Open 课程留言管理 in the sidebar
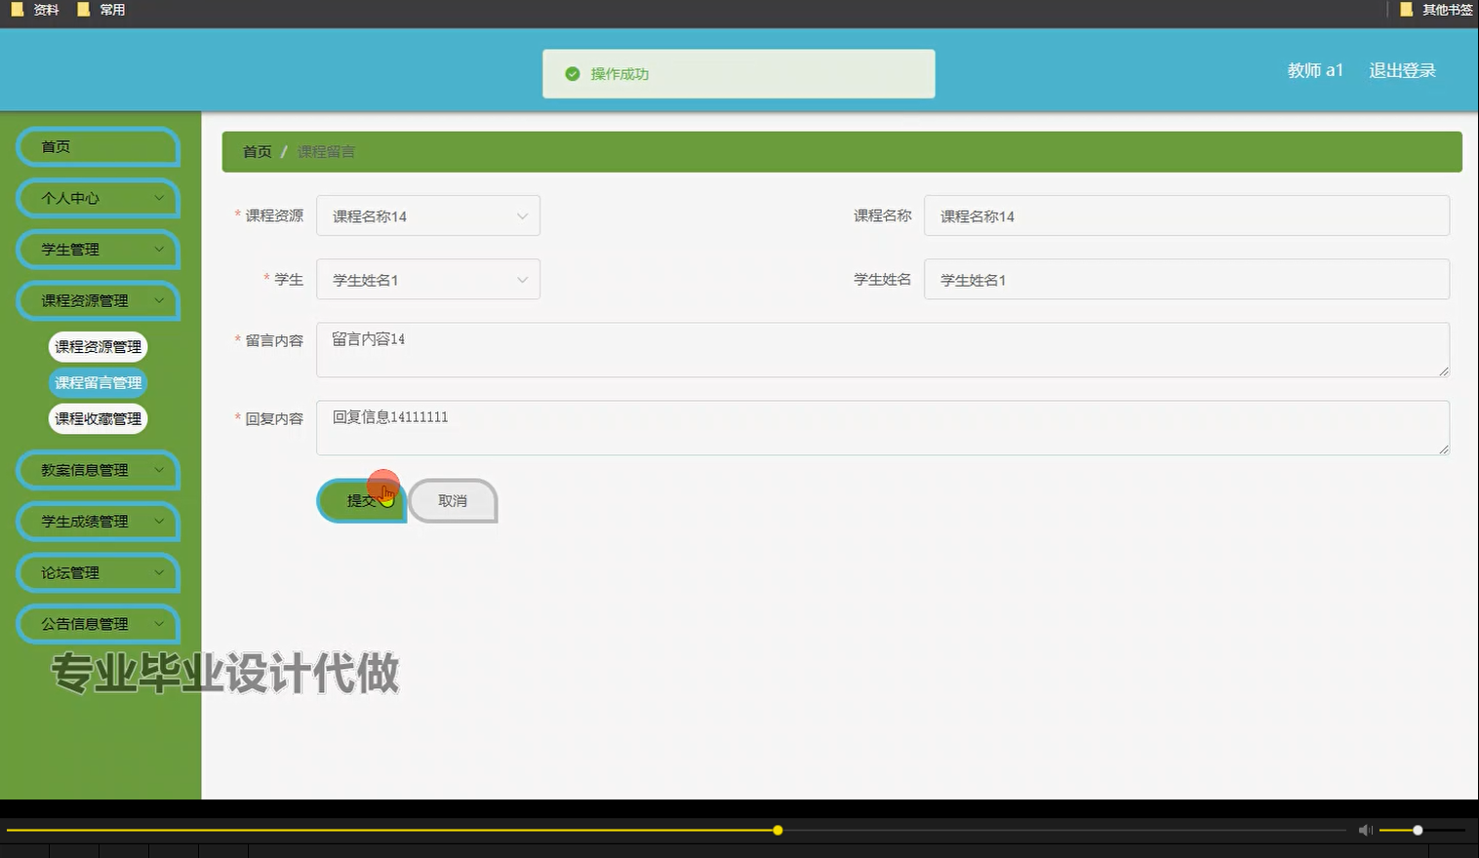This screenshot has width=1479, height=858. 98,382
